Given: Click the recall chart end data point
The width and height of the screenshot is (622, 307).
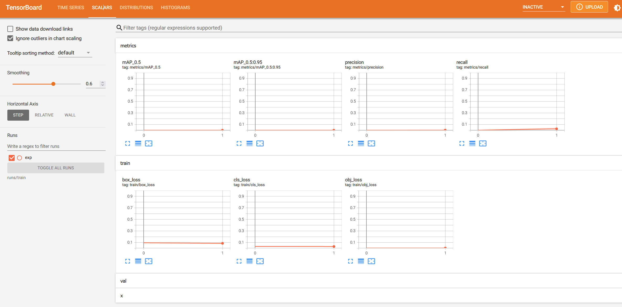Looking at the screenshot, I should click(556, 129).
